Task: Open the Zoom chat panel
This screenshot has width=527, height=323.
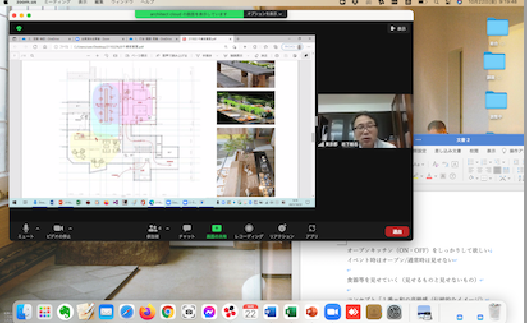Action: click(187, 229)
